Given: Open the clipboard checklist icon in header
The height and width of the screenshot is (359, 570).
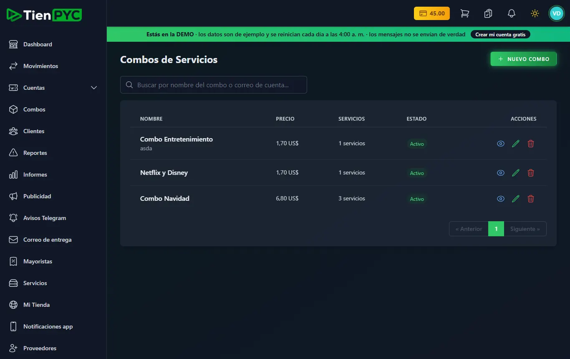Looking at the screenshot, I should pos(488,13).
